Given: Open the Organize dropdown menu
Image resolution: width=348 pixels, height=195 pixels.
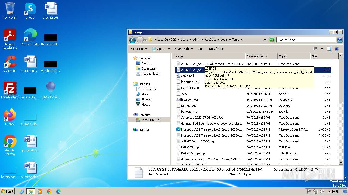Looking at the screenshot, I should [x=139, y=49].
